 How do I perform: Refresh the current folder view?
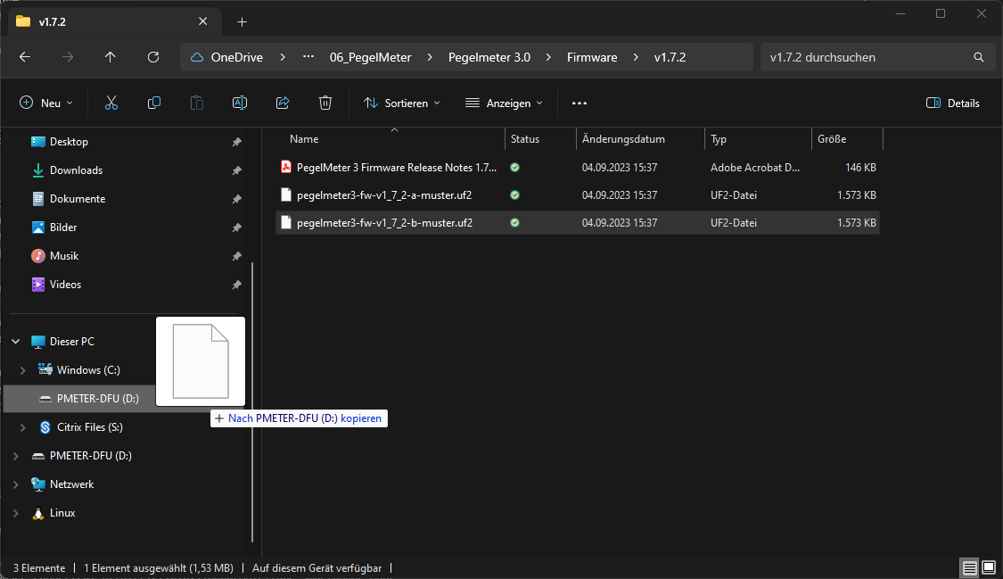[x=153, y=57]
